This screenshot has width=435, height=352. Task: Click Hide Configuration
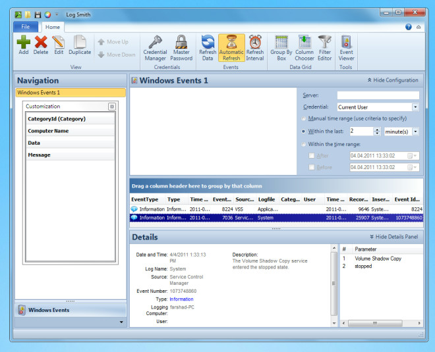(x=393, y=80)
